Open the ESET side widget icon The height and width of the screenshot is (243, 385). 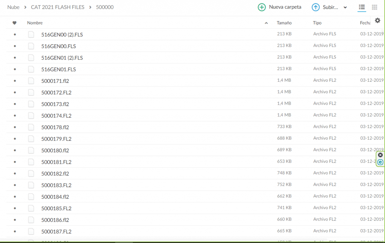[380, 162]
